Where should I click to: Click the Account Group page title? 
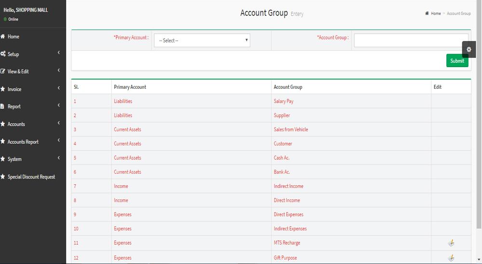pos(264,13)
